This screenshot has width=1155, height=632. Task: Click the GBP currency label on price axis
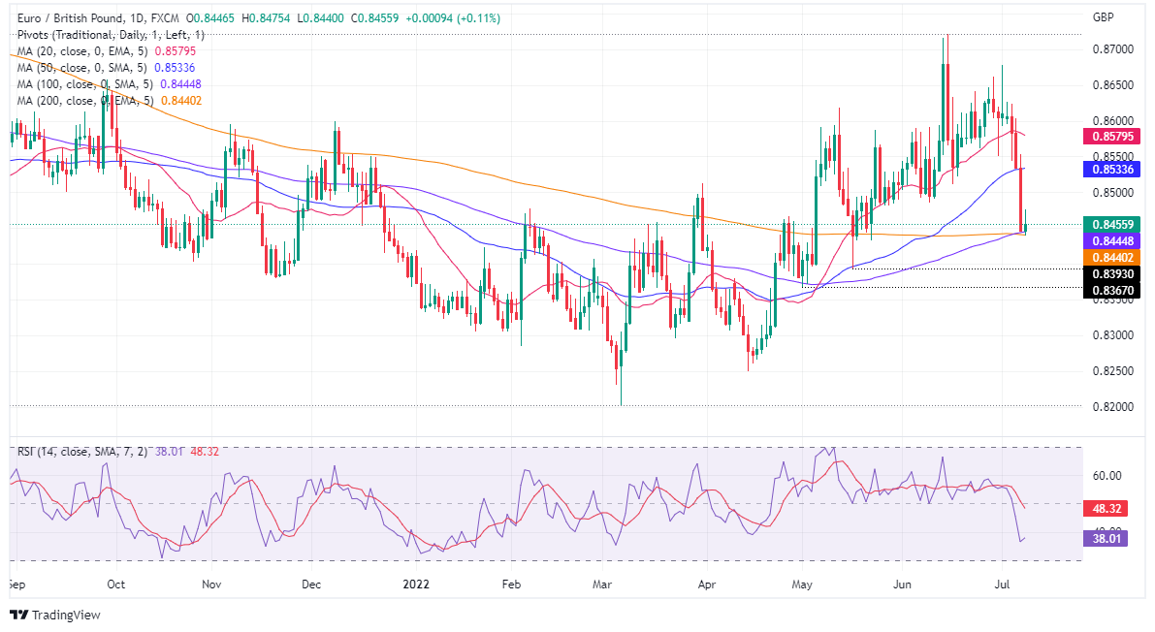pyautogui.click(x=1103, y=16)
